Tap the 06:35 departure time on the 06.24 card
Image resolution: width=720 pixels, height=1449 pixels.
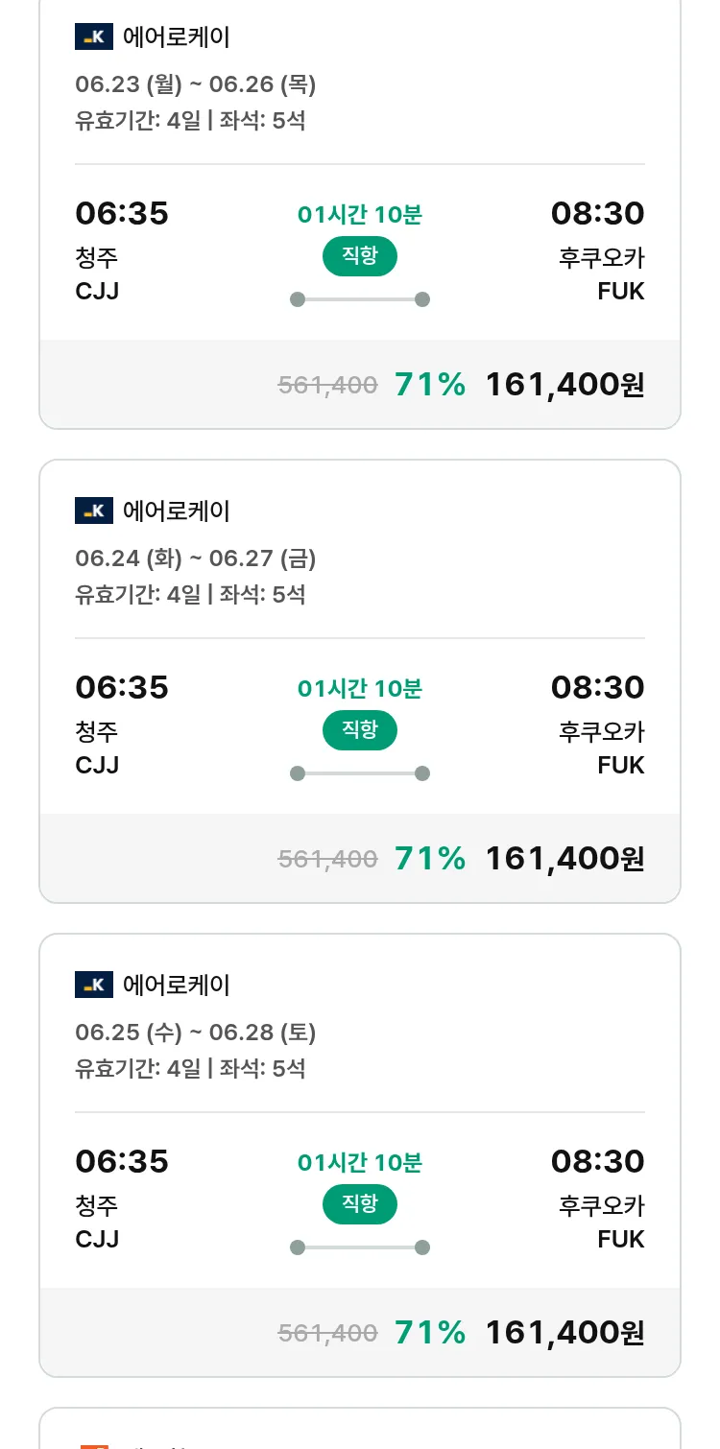tap(122, 687)
